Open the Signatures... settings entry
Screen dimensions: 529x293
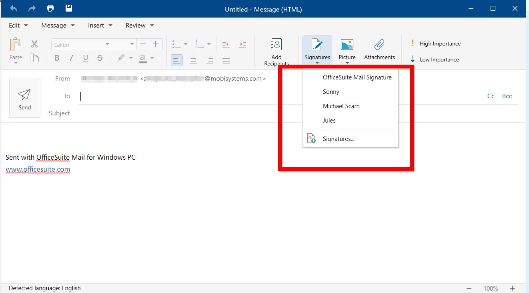tap(351, 139)
